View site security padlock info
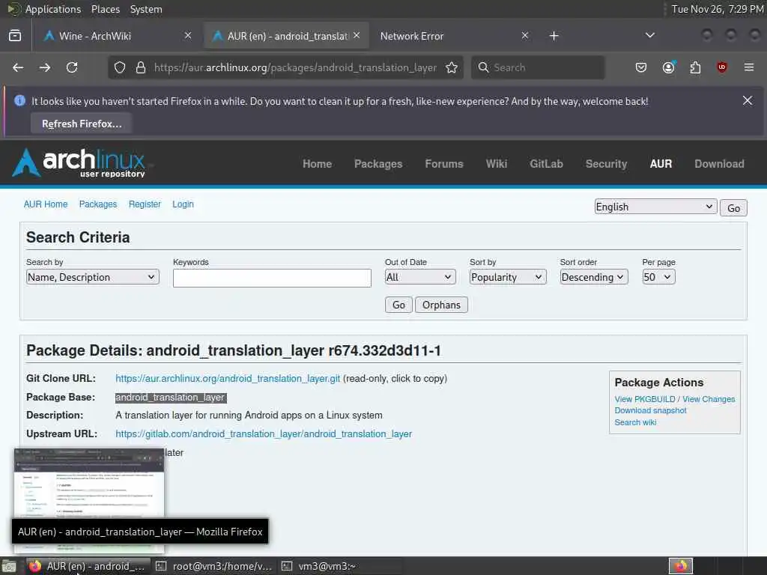 tap(140, 67)
